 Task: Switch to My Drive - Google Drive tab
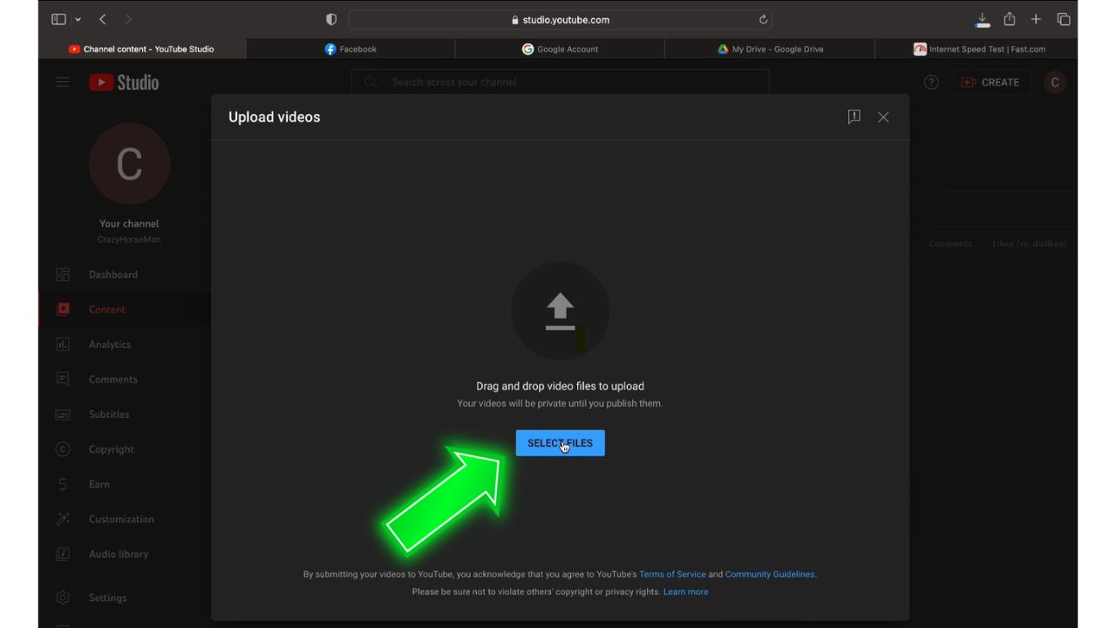tap(770, 49)
